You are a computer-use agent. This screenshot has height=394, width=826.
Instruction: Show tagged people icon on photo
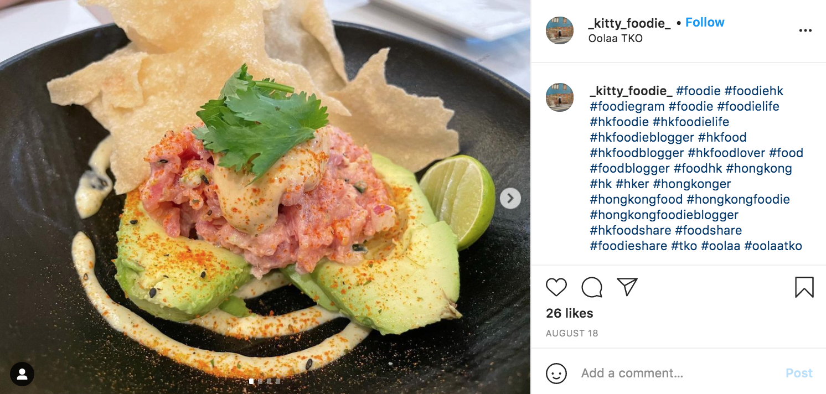22,374
